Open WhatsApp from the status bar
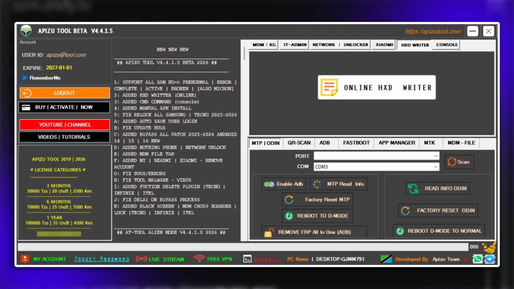The height and width of the screenshot is (289, 514). [477, 259]
